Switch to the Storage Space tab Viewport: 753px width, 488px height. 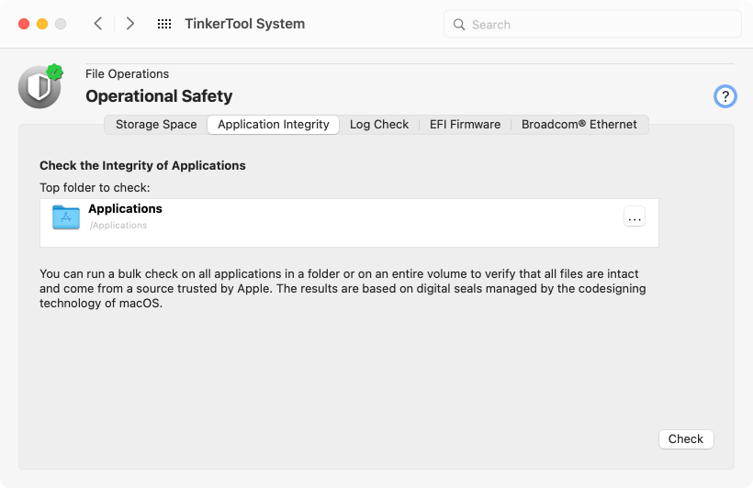156,124
